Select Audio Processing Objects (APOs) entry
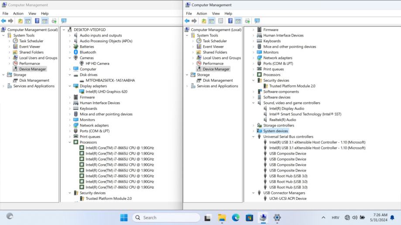 point(106,41)
